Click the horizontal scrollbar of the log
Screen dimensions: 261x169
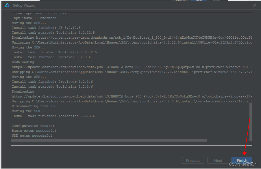[x=109, y=140]
